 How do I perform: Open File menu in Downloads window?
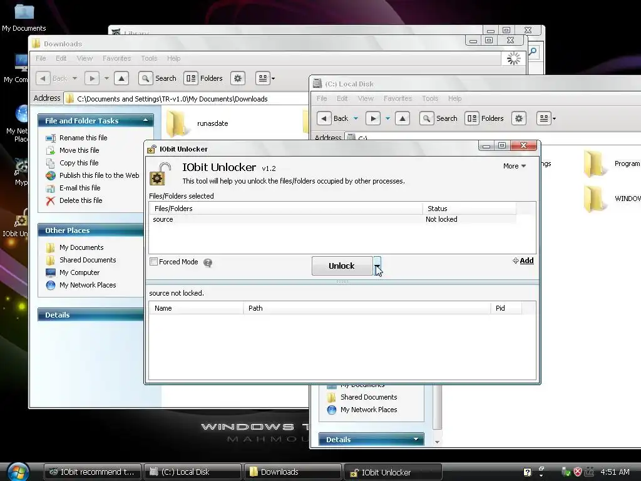(41, 58)
